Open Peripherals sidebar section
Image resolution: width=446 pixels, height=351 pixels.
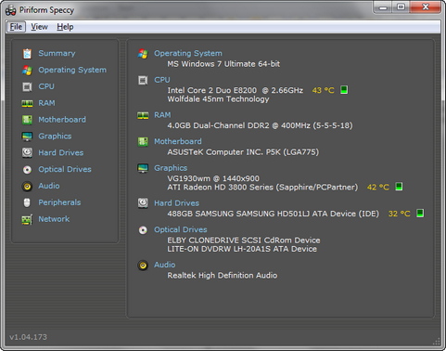point(59,202)
